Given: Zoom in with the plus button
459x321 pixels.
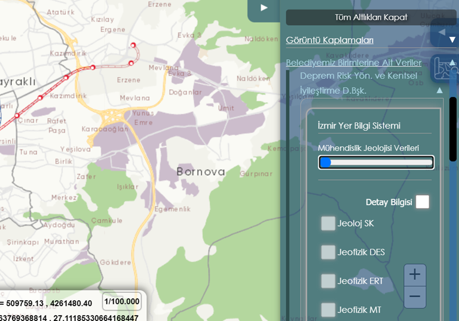Looking at the screenshot, I should pyautogui.click(x=415, y=275).
